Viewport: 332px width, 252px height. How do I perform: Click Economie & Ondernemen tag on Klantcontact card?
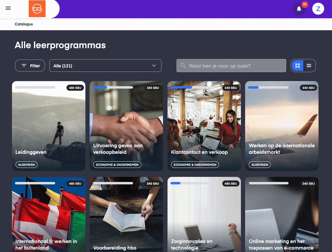click(195, 165)
